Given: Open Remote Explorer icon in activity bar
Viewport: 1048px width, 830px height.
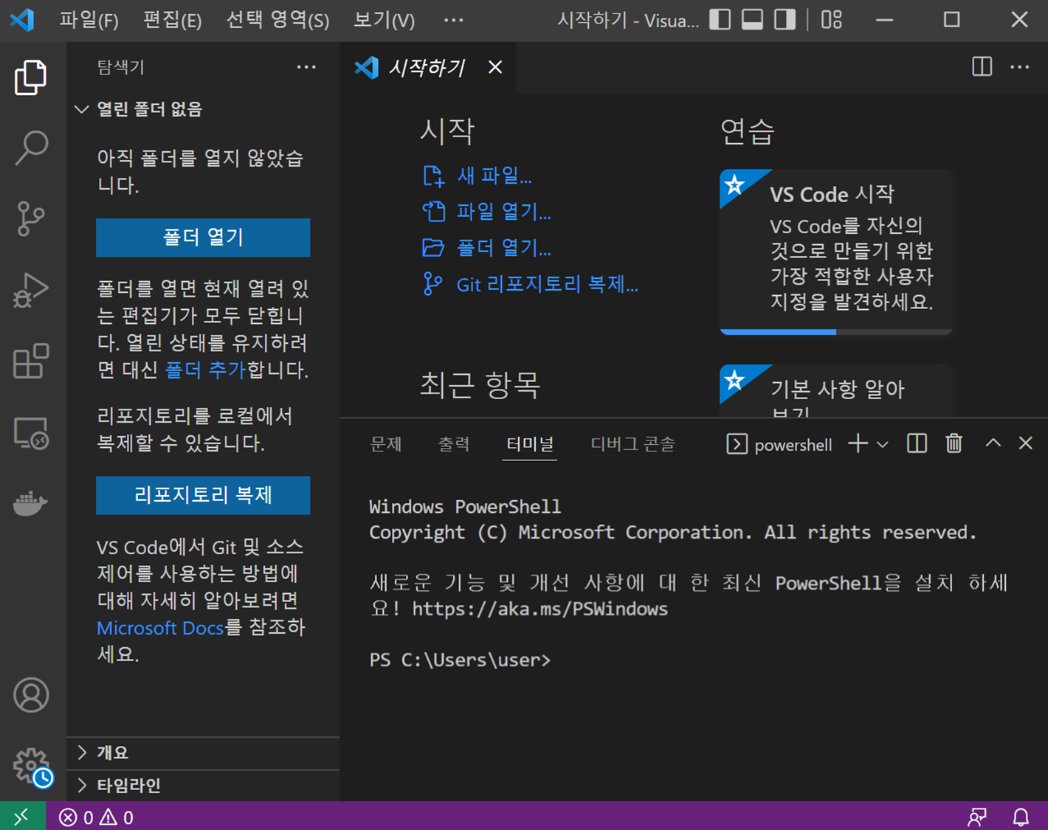Looking at the screenshot, I should (x=31, y=433).
